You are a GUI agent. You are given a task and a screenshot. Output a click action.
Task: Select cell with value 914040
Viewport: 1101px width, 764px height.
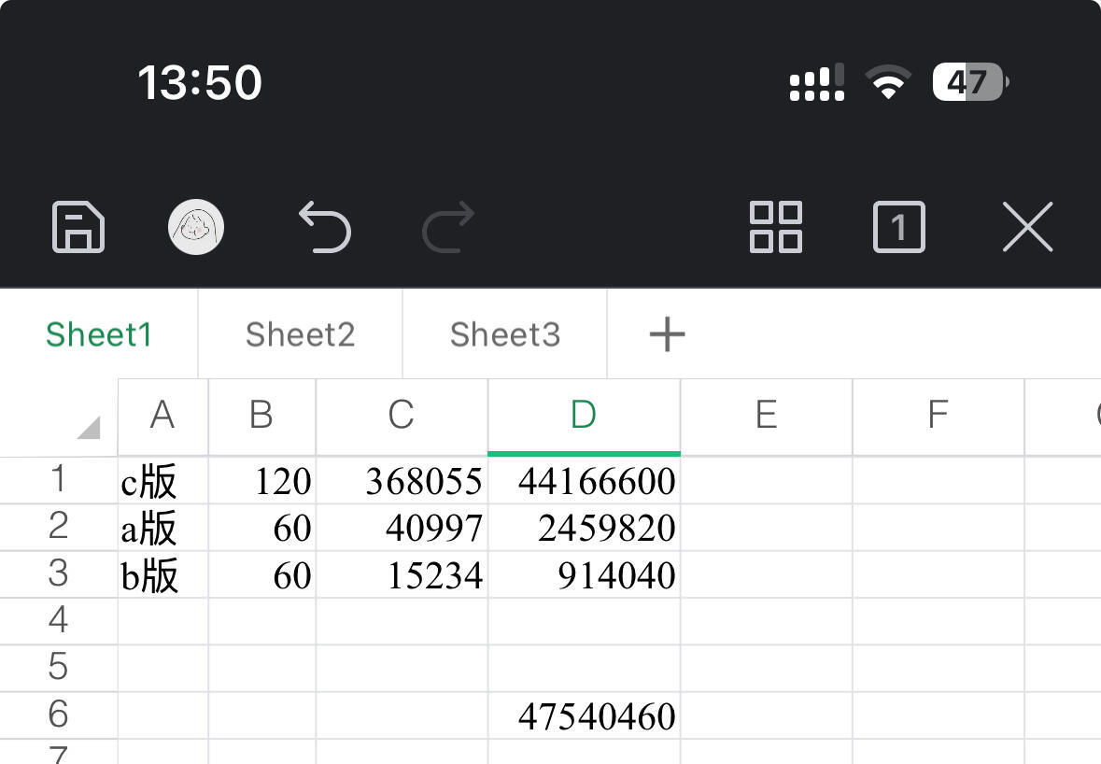585,574
